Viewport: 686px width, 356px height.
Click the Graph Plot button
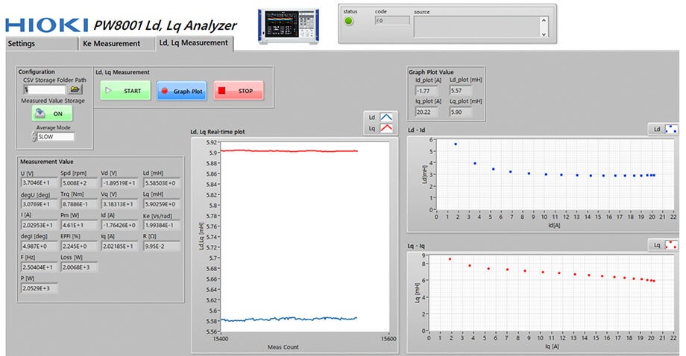coord(181,91)
